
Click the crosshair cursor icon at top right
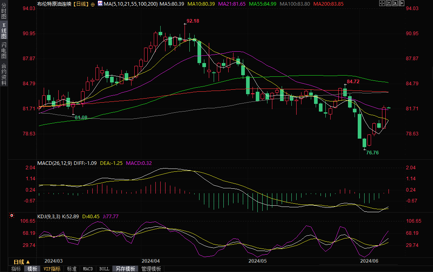(382, 3)
